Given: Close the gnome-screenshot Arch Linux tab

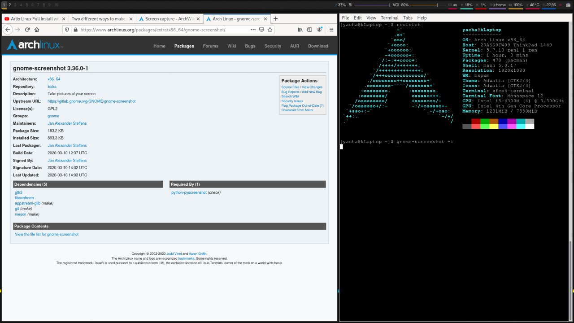Looking at the screenshot, I should (x=265, y=19).
